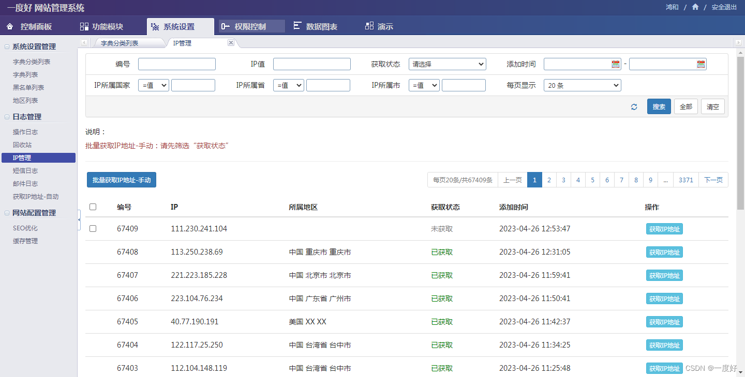Go to page 2 in pagination

tap(549, 180)
